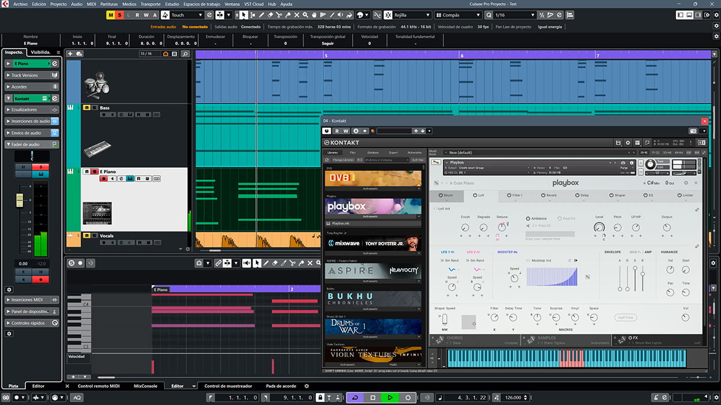Select the piano roll Erase tool
721x405 pixels.
tap(275, 263)
